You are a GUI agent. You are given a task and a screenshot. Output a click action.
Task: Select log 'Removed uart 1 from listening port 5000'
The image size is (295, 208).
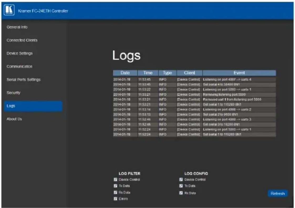[x=194, y=100]
